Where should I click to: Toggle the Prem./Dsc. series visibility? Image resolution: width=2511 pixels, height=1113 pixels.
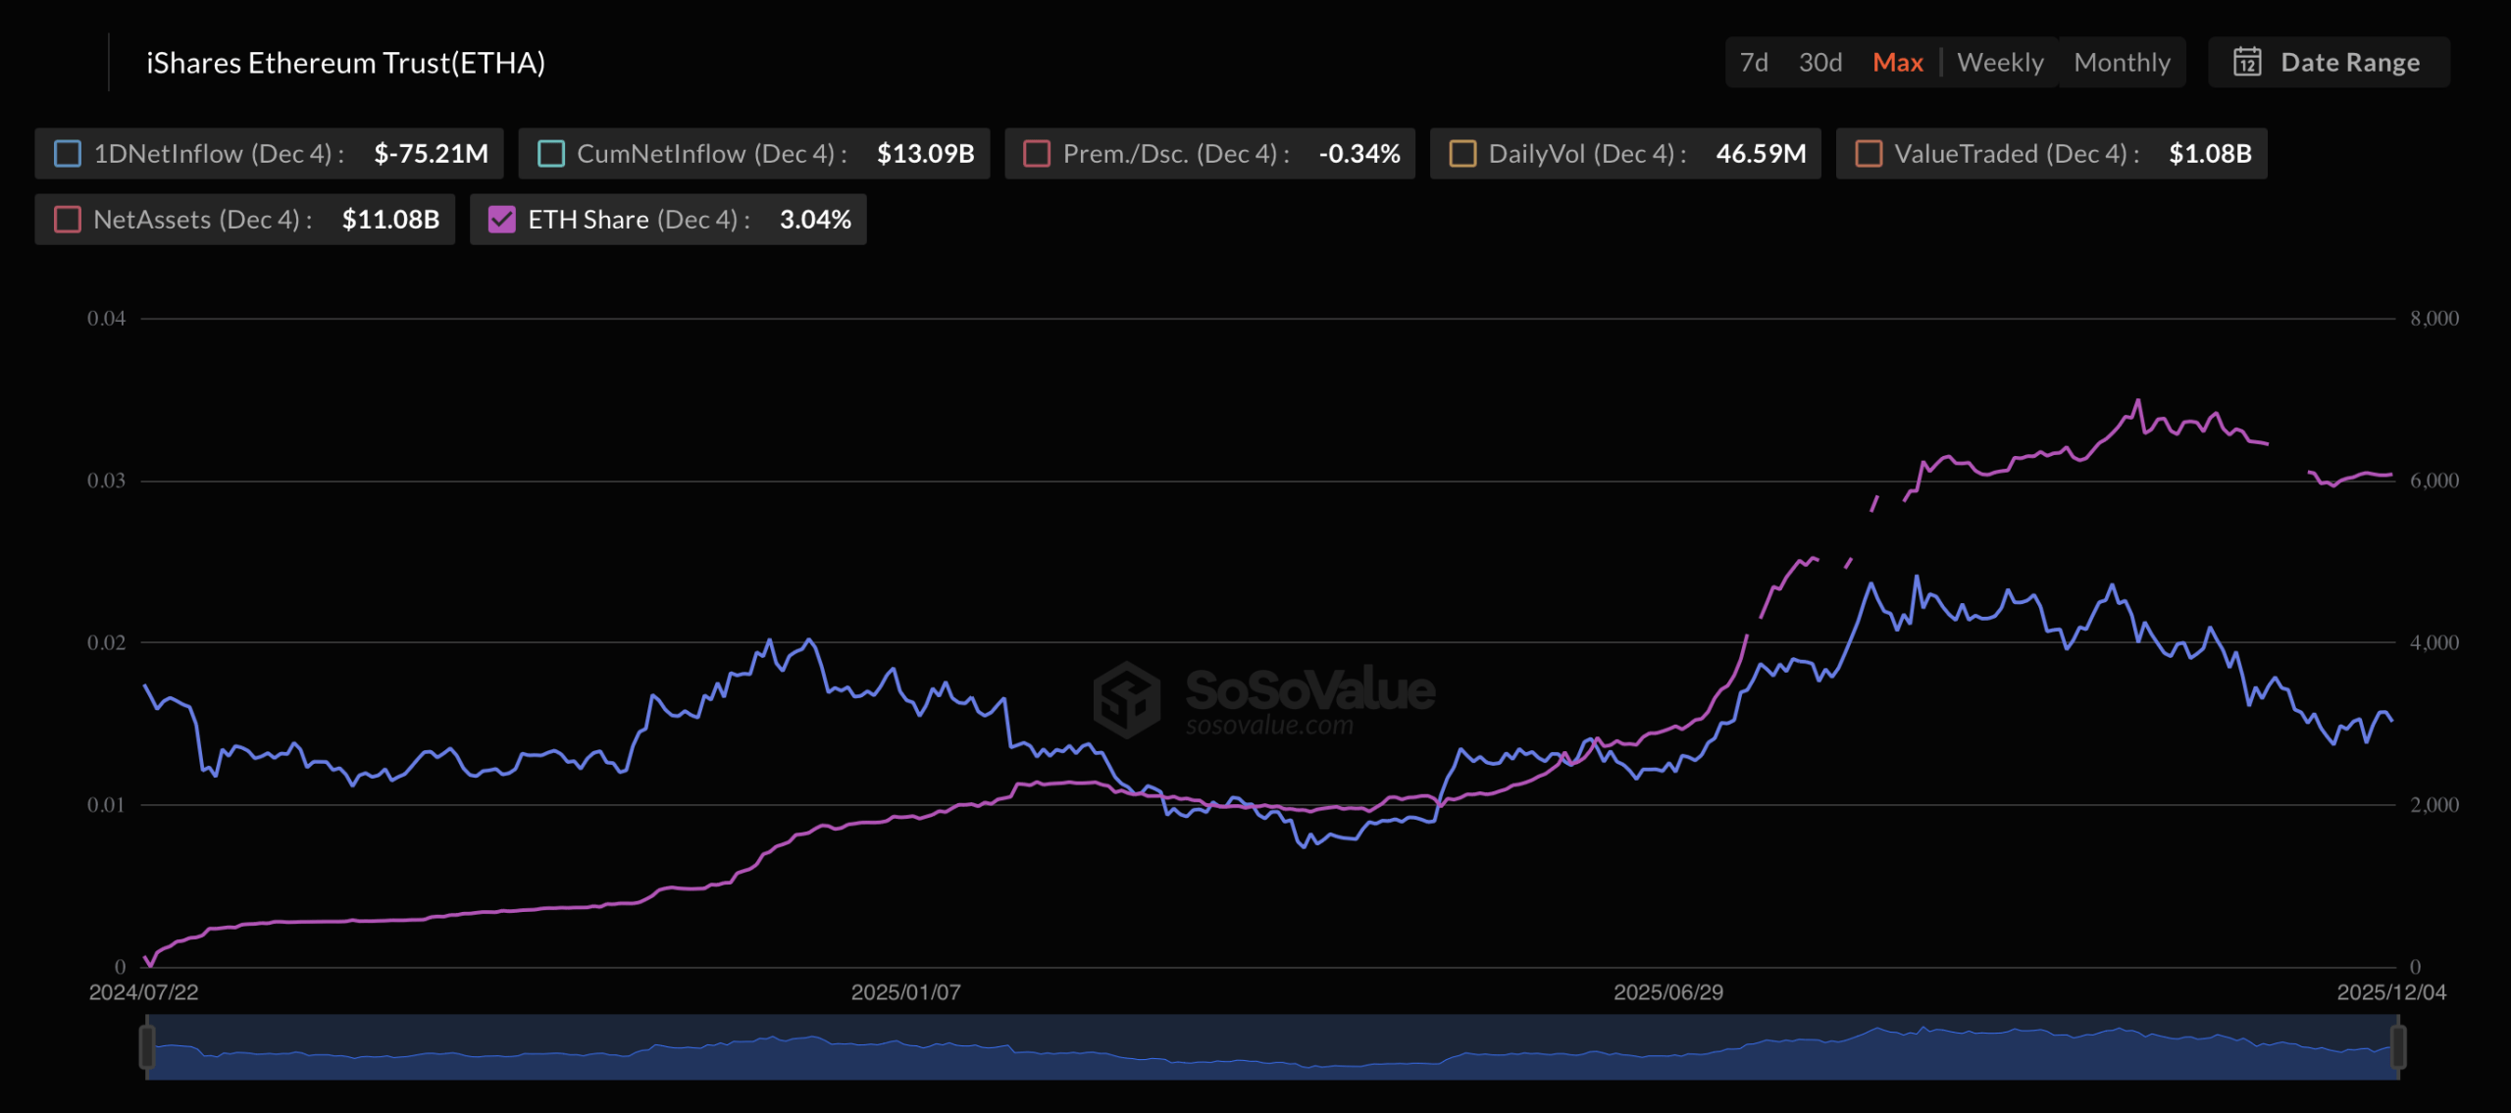pos(1035,153)
